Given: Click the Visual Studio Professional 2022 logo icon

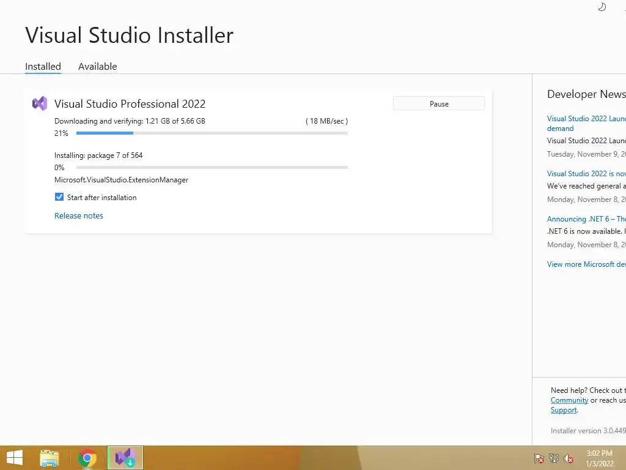Looking at the screenshot, I should [40, 103].
